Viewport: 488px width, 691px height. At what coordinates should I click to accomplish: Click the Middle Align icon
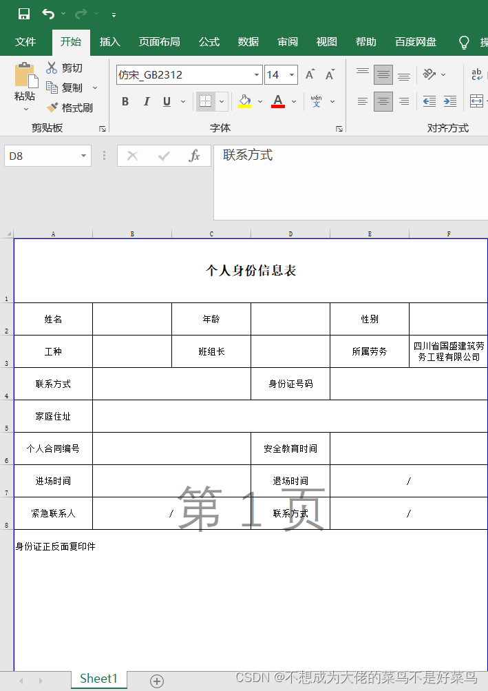click(383, 74)
